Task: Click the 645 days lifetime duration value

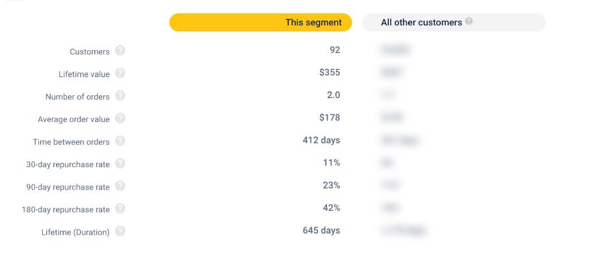Action: click(321, 230)
